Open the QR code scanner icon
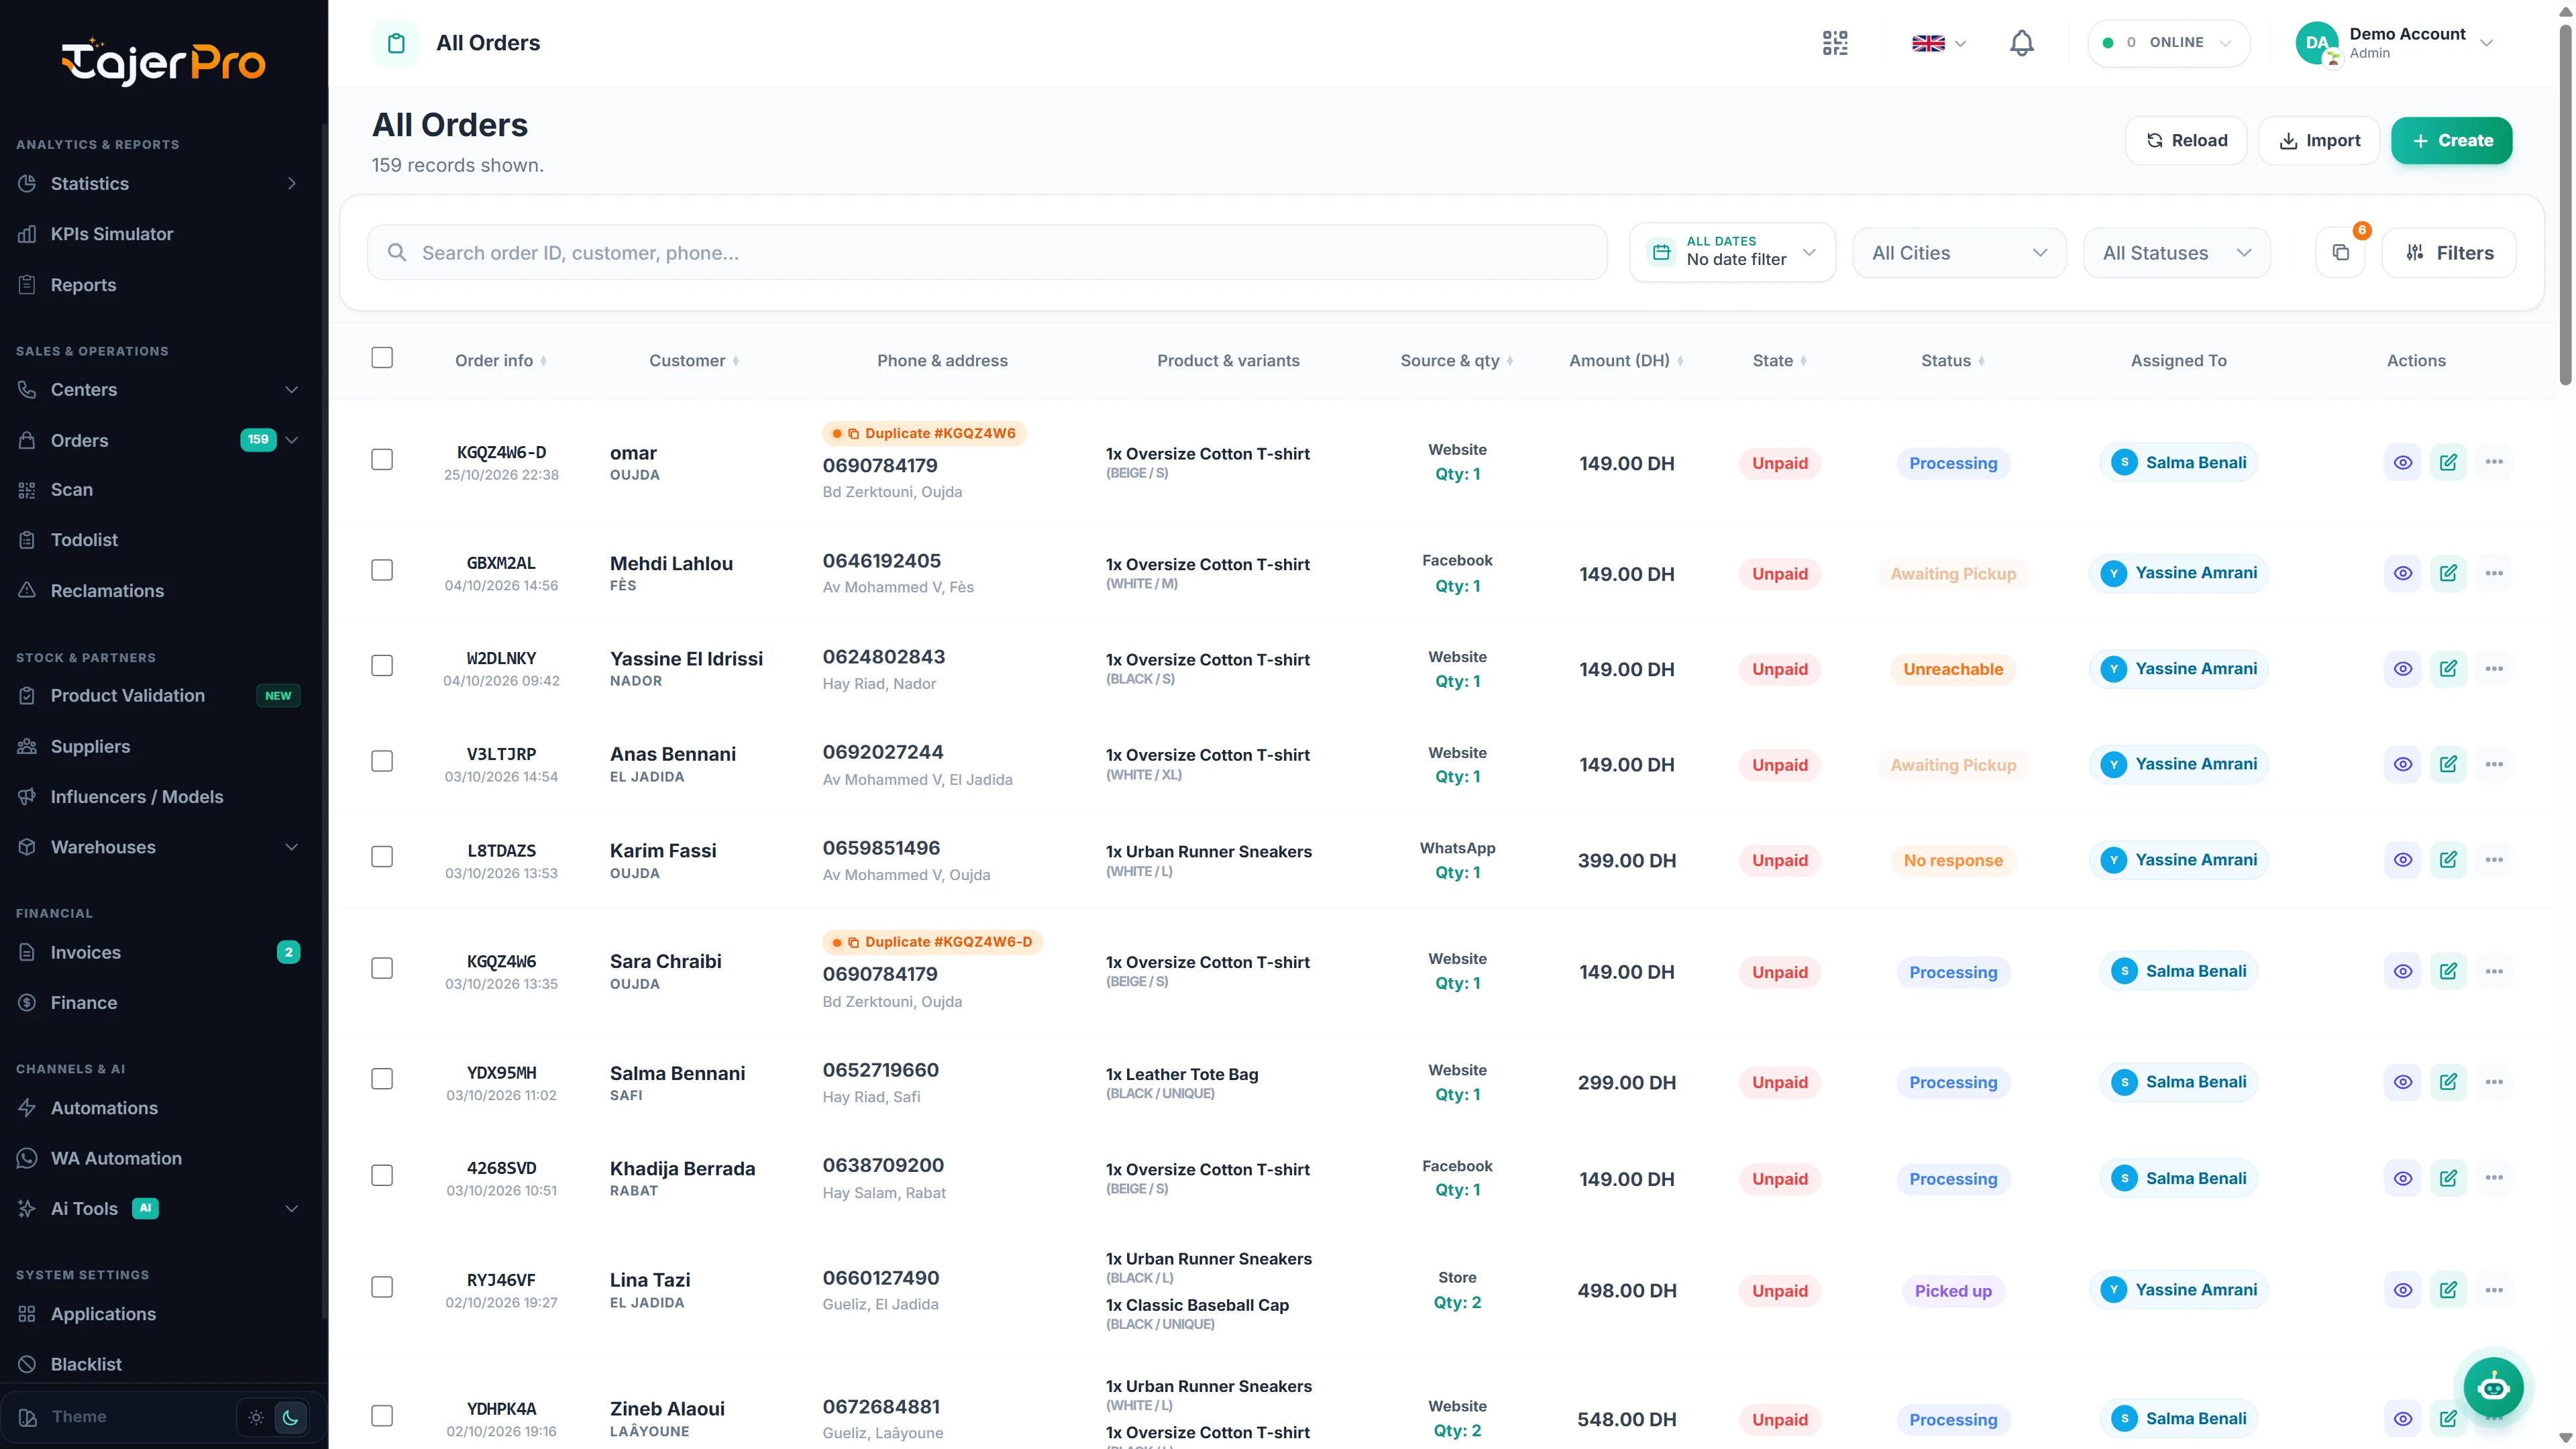This screenshot has height=1449, width=2576. tap(1835, 43)
